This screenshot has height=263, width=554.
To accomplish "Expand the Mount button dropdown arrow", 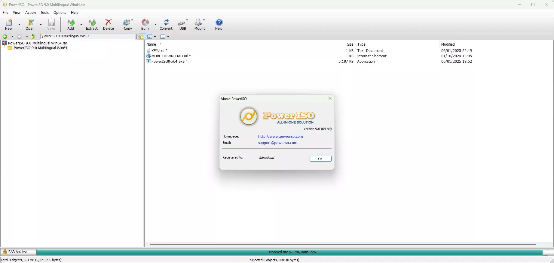I will point(204,20).
